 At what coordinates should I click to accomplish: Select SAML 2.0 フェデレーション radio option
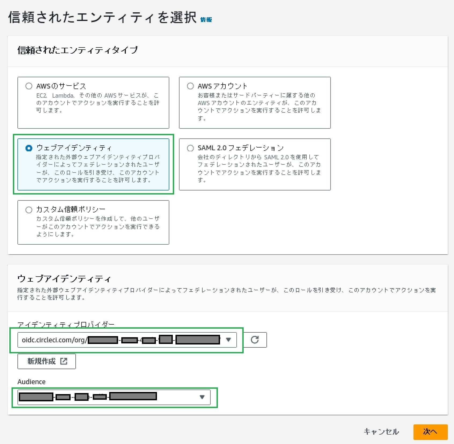pyautogui.click(x=190, y=148)
